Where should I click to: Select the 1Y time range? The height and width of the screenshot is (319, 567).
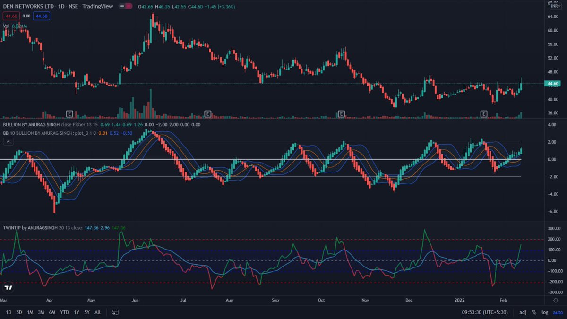(x=77, y=312)
